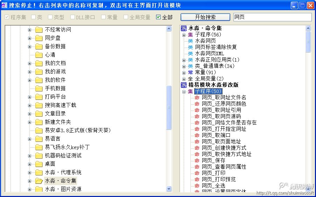Collapse the 子程序(50) node

[184, 92]
